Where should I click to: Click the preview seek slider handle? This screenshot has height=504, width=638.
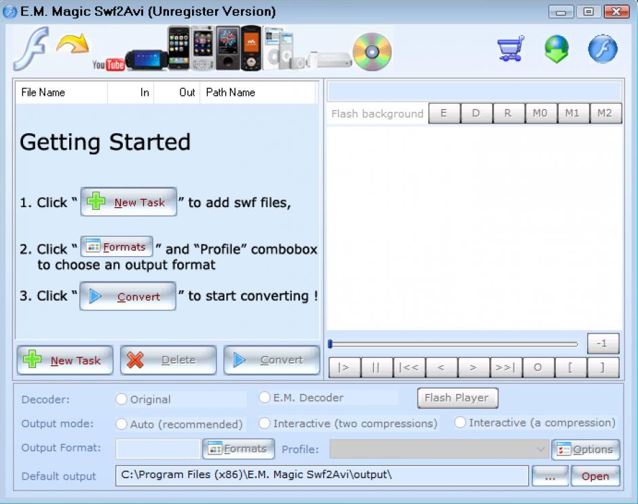click(x=331, y=344)
